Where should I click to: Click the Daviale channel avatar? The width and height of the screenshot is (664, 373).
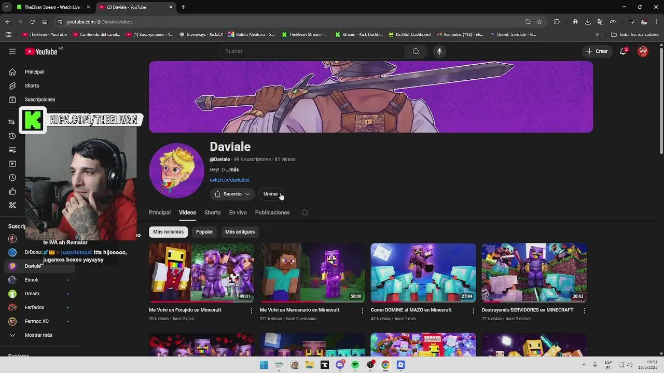176,170
